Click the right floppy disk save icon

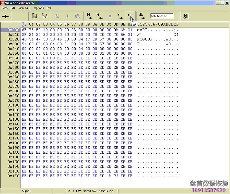click(45, 16)
